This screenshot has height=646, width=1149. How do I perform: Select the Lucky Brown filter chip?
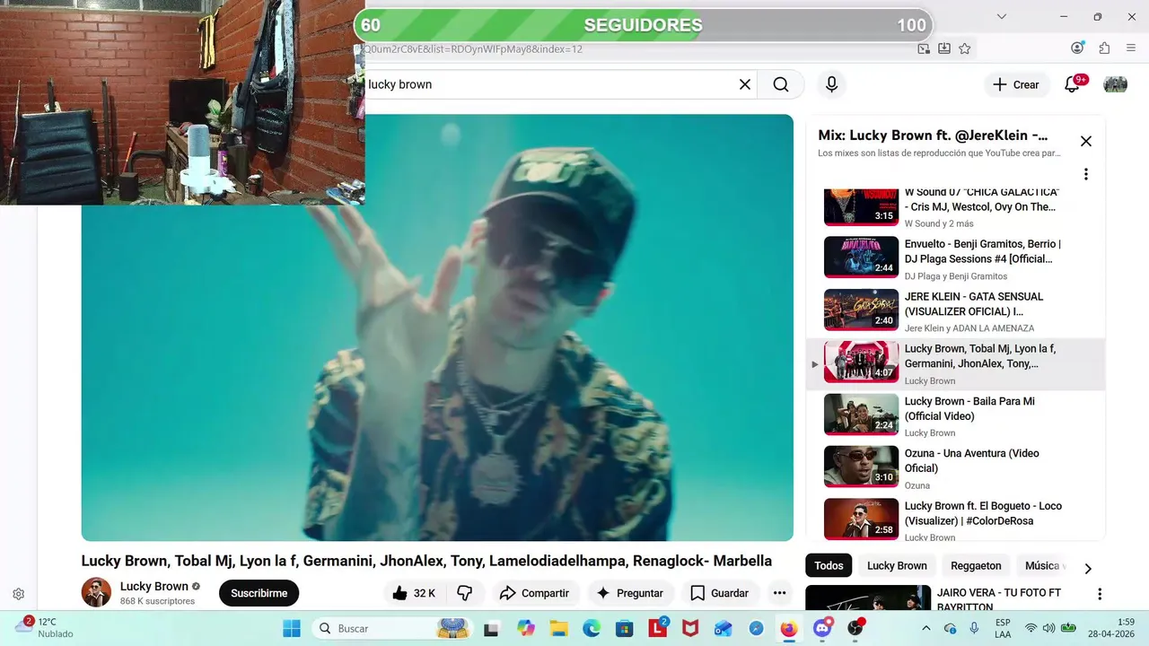click(x=897, y=565)
